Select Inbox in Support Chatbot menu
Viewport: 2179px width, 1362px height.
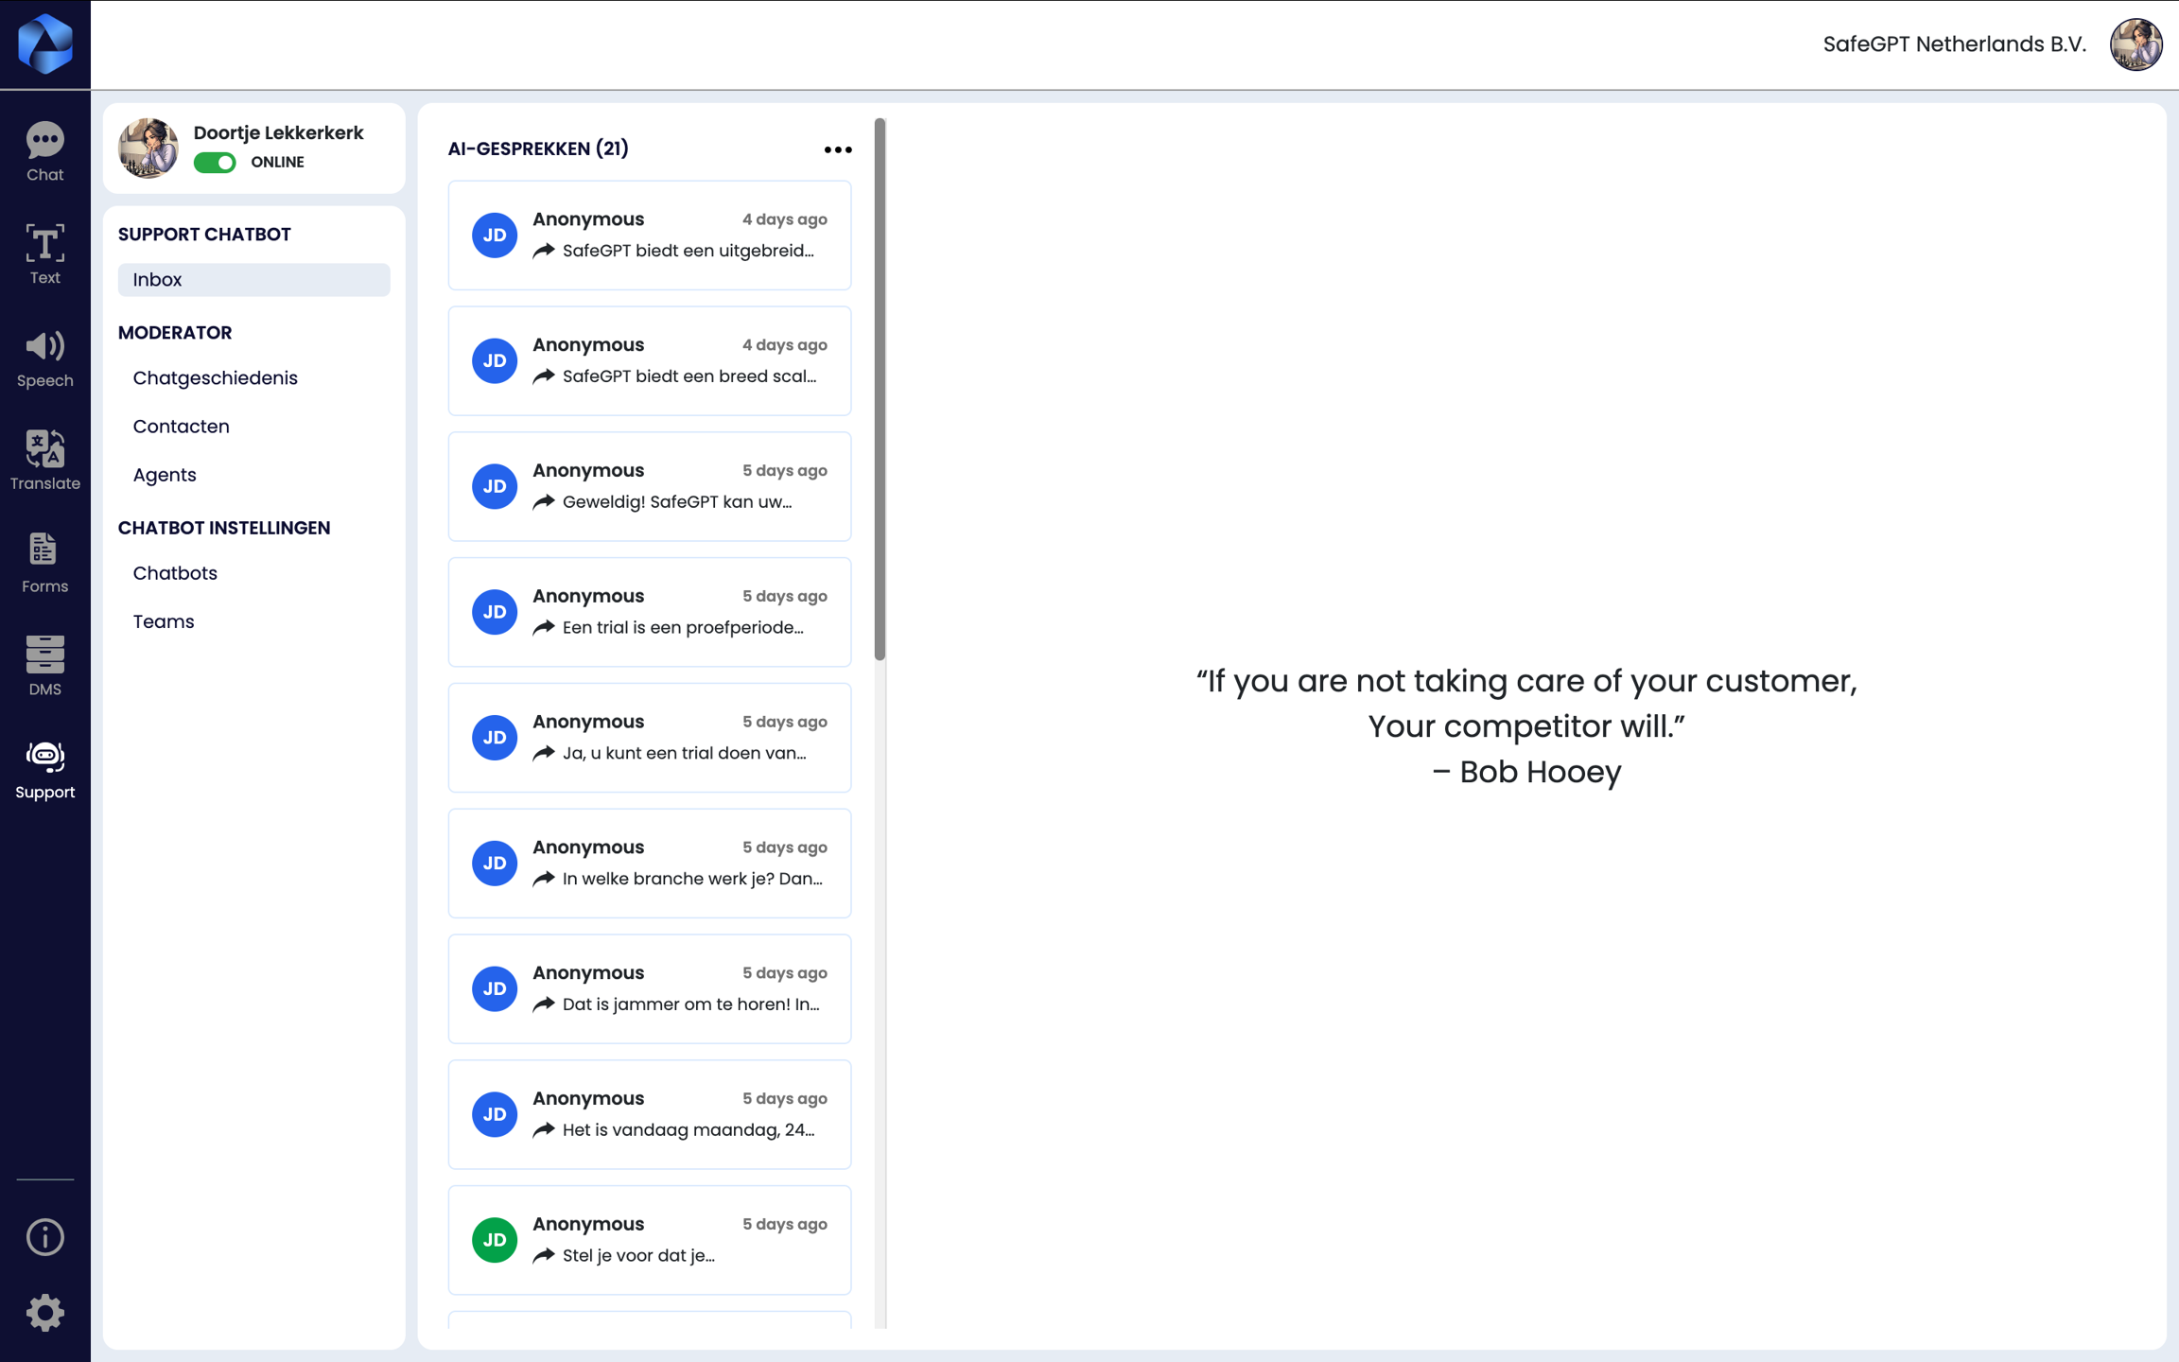click(x=253, y=280)
